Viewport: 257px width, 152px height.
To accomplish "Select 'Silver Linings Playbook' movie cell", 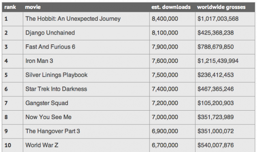I will point(86,75).
